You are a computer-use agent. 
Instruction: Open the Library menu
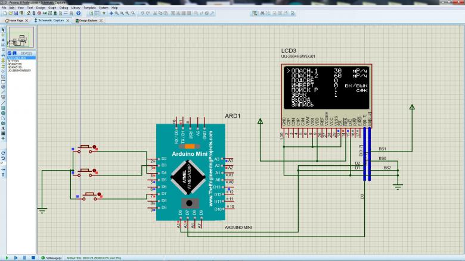click(76, 7)
